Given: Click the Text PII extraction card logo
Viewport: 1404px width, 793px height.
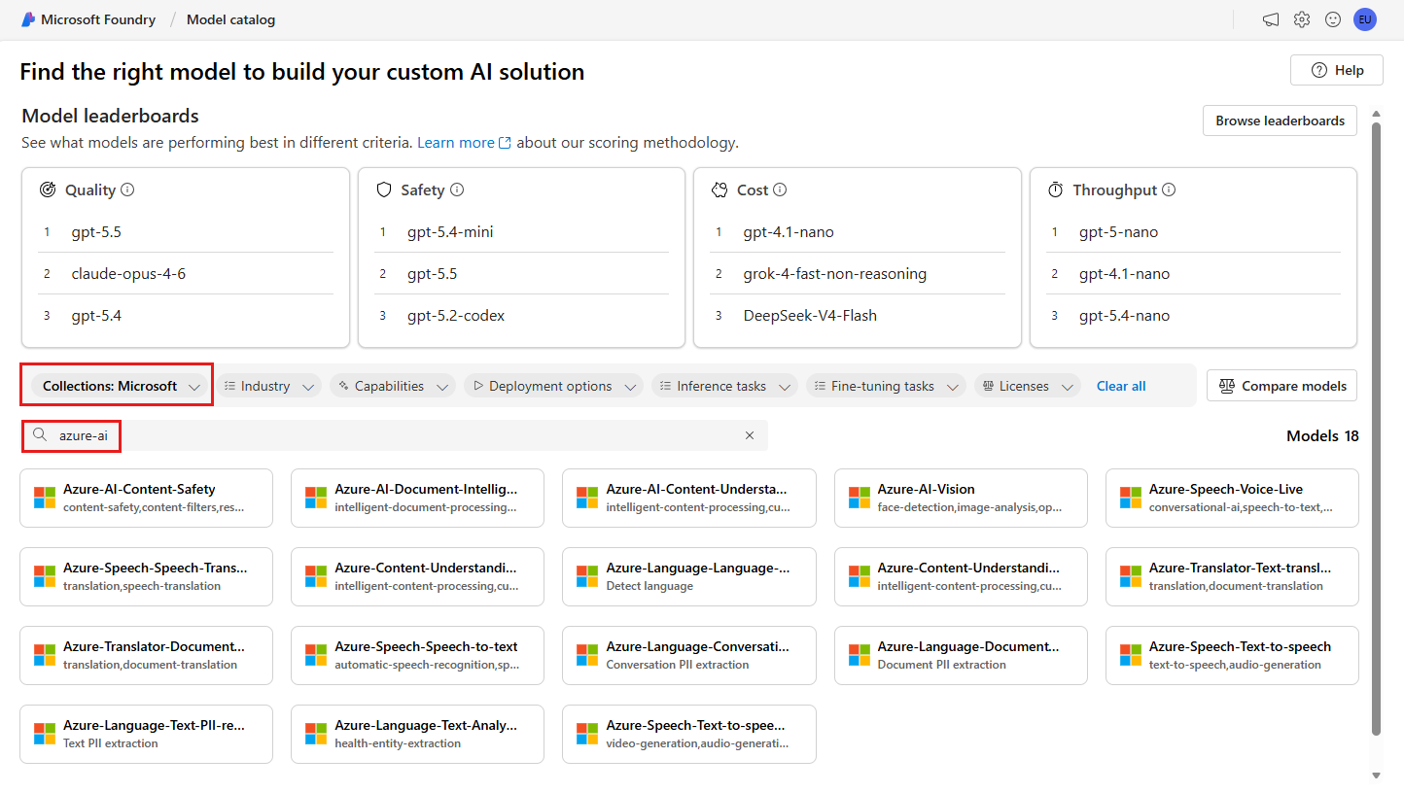Looking at the screenshot, I should tap(45, 734).
